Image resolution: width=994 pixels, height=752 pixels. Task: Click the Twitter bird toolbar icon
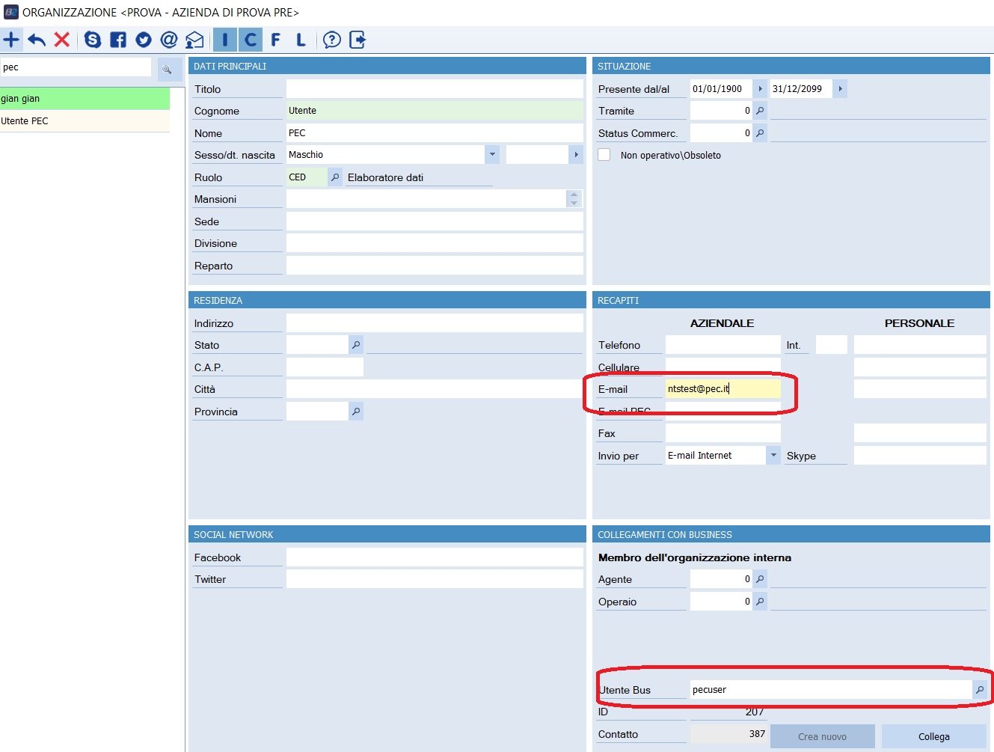click(x=144, y=40)
